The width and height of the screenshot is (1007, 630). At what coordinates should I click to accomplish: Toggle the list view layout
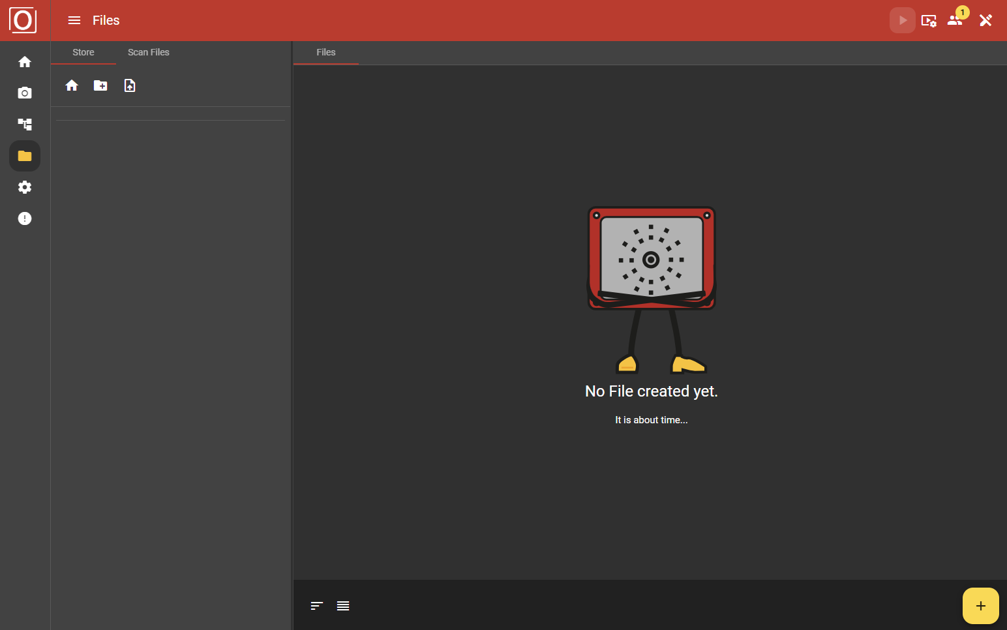(x=343, y=606)
